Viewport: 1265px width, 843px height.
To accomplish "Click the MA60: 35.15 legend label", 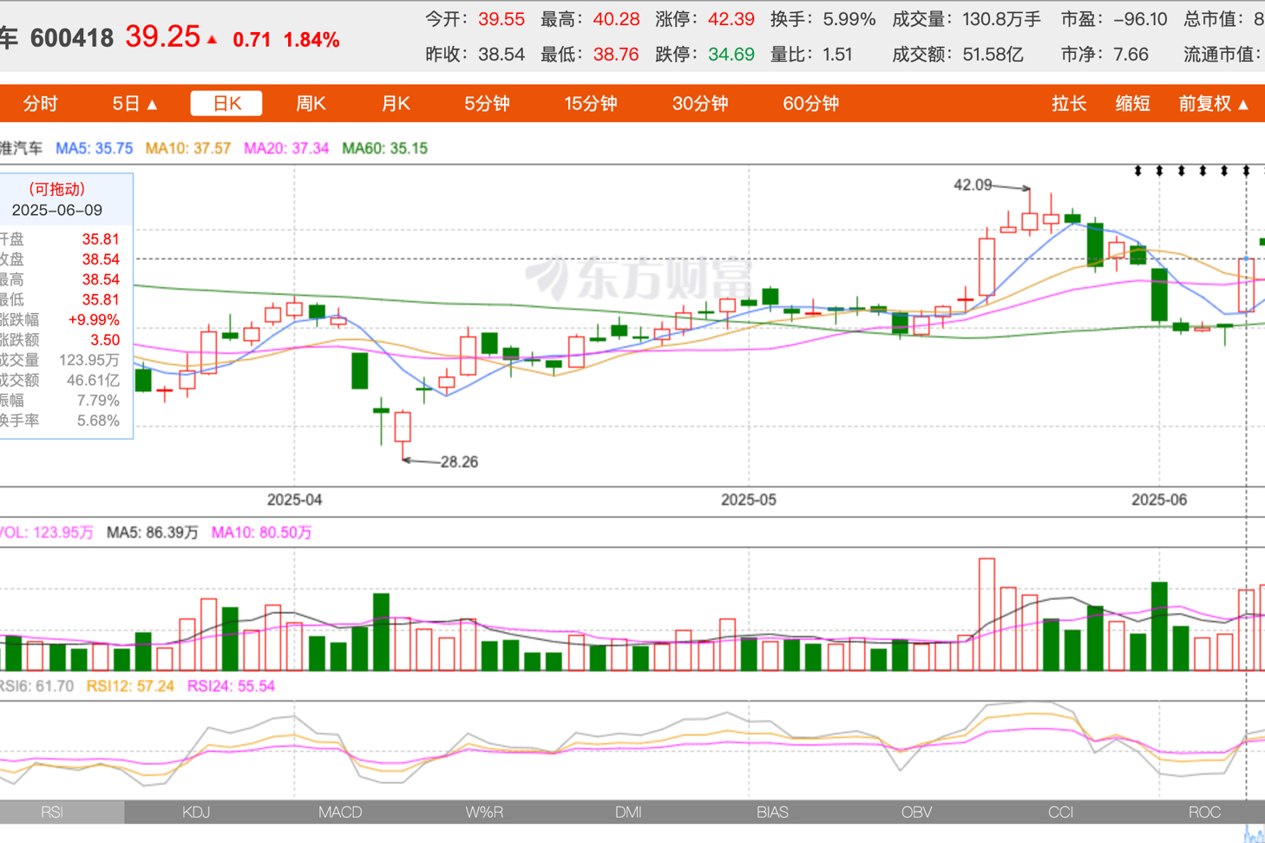I will (x=384, y=148).
